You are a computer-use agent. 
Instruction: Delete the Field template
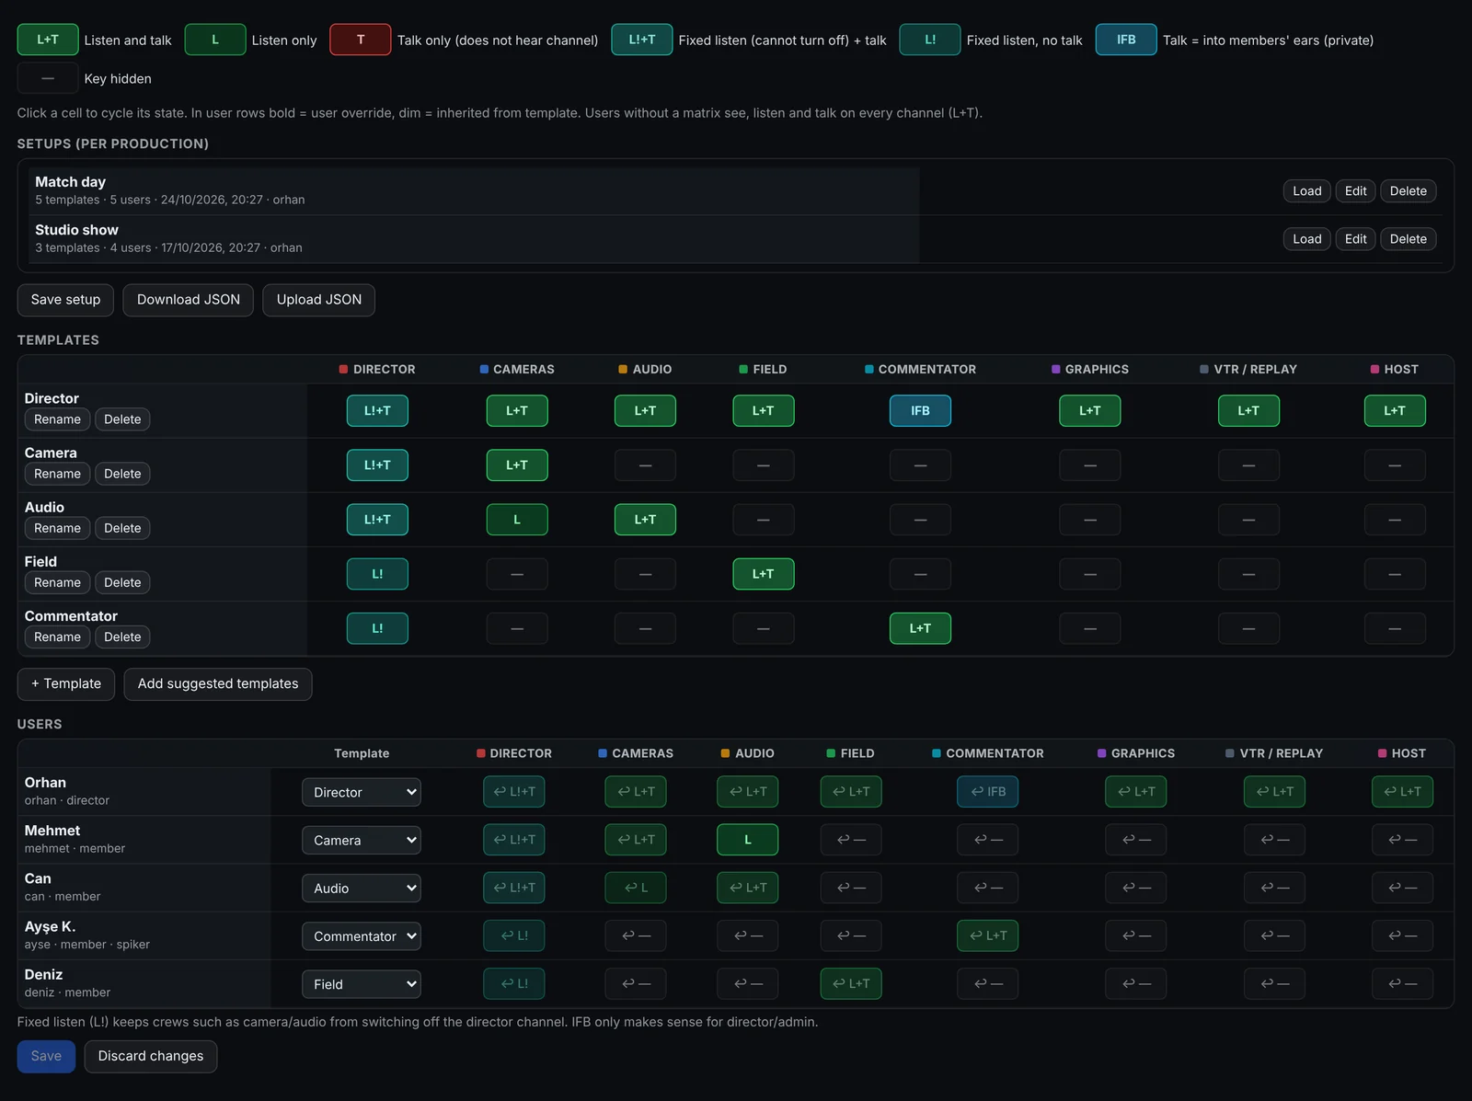click(x=122, y=582)
